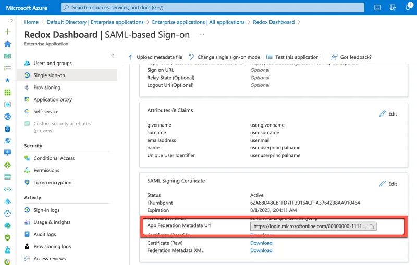Click the Expiration value 8/8/2025, 6:04:11 AM

[273, 210]
